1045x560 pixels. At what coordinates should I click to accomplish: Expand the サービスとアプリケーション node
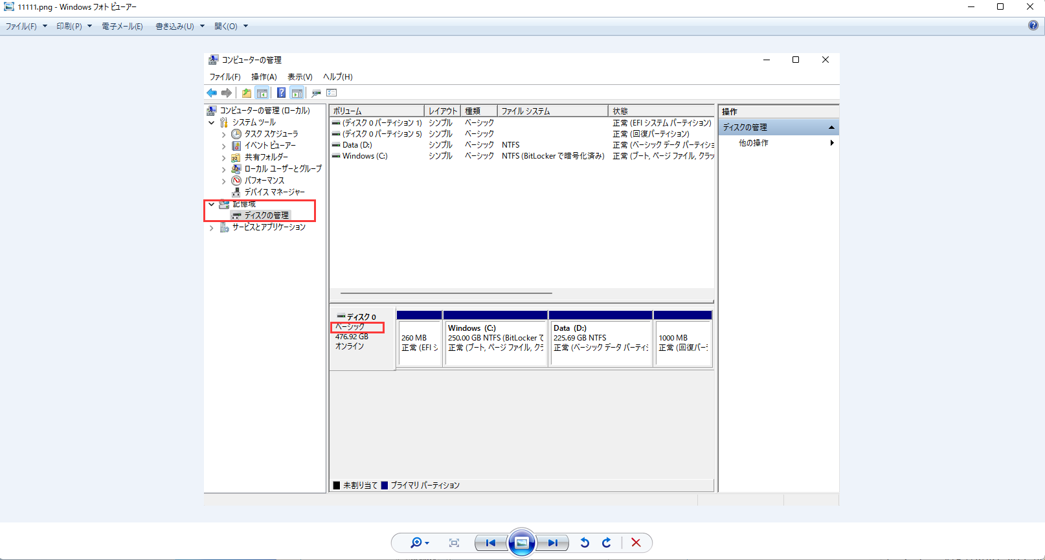(211, 228)
